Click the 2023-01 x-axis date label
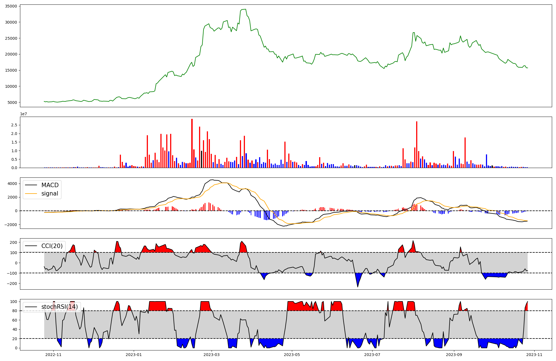This screenshot has width=556, height=361. (134, 355)
